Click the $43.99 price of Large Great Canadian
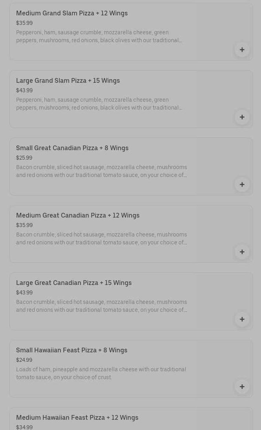 [24, 293]
